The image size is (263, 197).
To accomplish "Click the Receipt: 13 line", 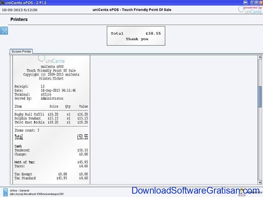I will [x=30, y=86].
